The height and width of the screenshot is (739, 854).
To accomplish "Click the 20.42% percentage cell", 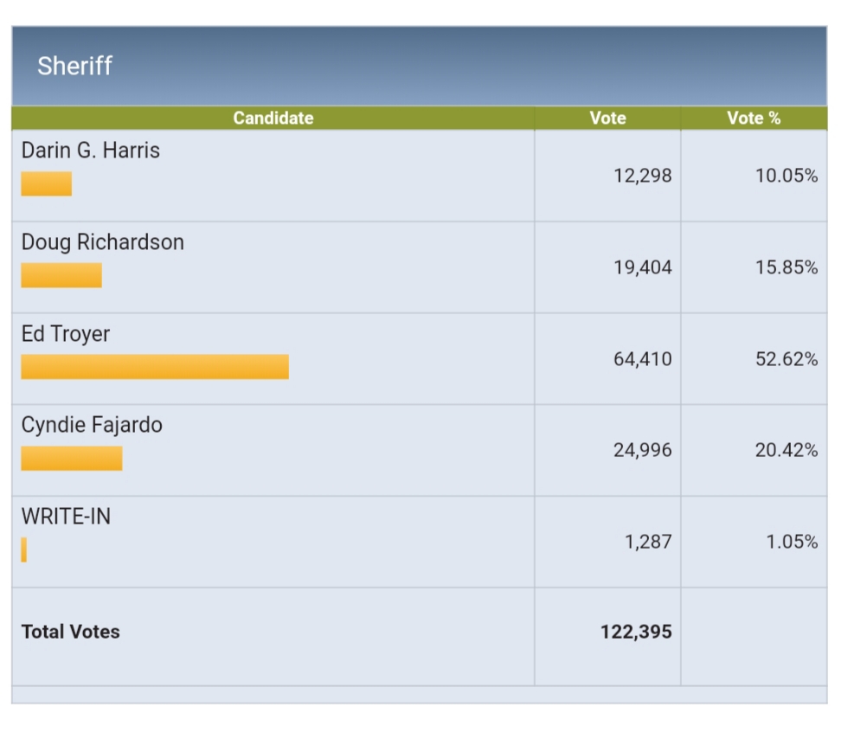I will pos(786,450).
